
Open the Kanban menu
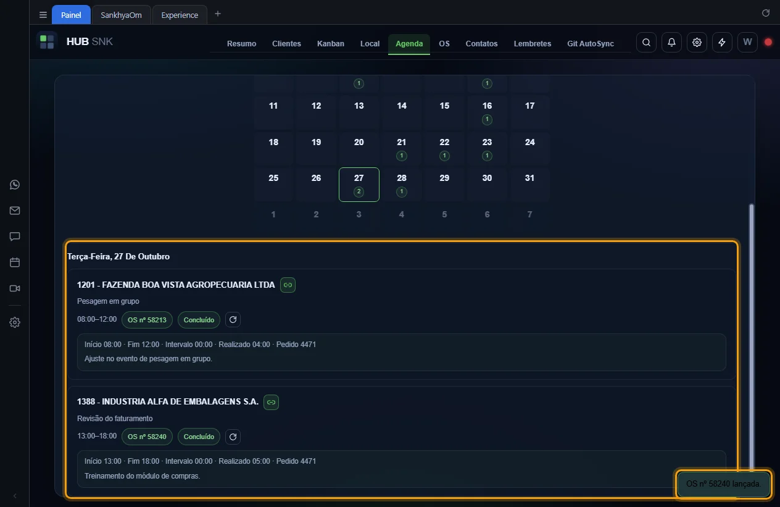(x=331, y=43)
